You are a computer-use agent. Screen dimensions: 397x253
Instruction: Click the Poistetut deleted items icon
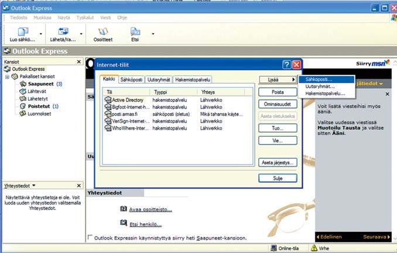click(23, 106)
